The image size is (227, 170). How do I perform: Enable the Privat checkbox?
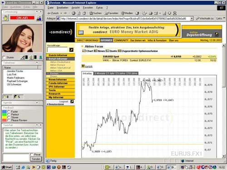tap(31, 155)
